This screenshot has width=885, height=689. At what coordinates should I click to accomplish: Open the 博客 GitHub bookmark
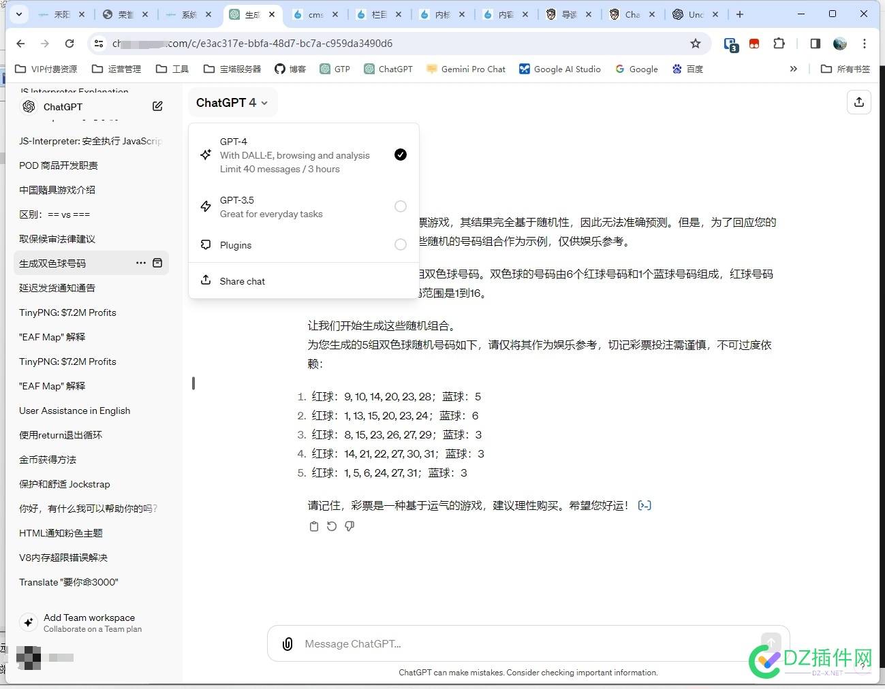(x=290, y=69)
